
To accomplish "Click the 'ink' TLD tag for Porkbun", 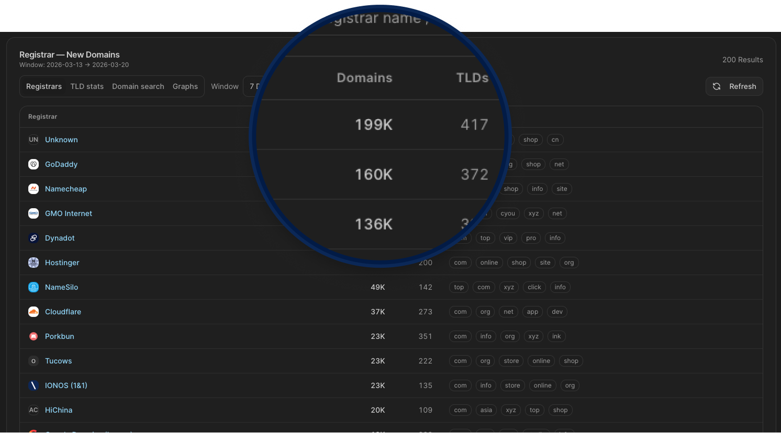I will (556, 336).
